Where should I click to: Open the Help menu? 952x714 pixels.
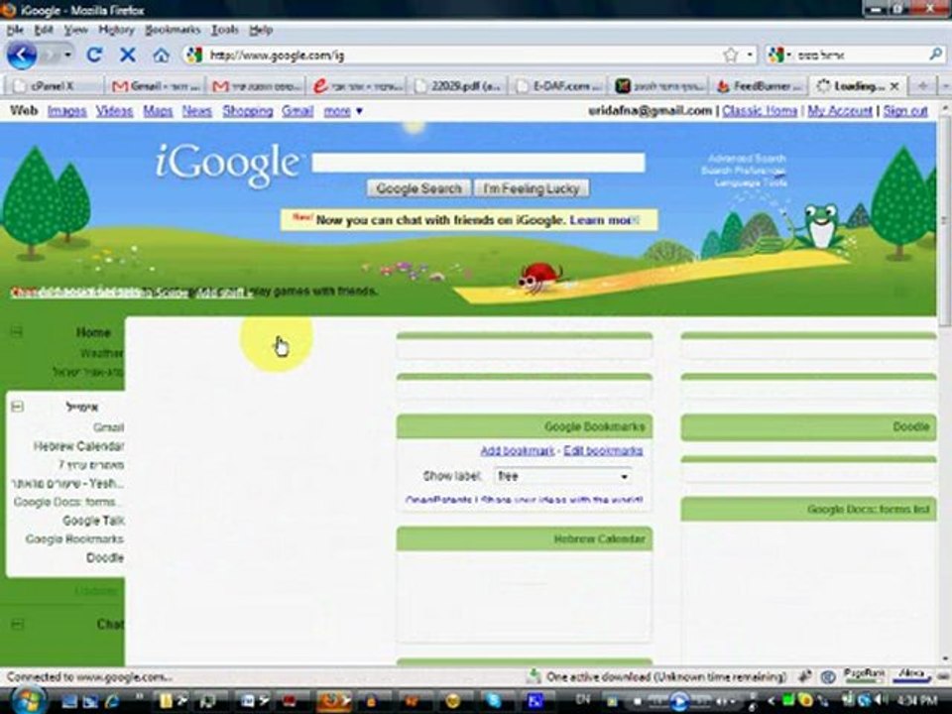click(261, 30)
